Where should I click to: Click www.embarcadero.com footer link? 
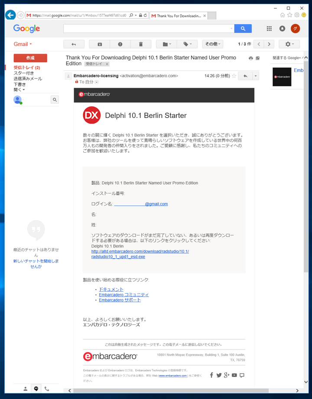coord(173,376)
